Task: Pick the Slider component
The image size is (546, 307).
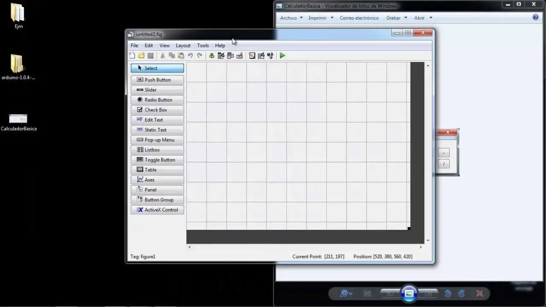Action: tap(157, 90)
